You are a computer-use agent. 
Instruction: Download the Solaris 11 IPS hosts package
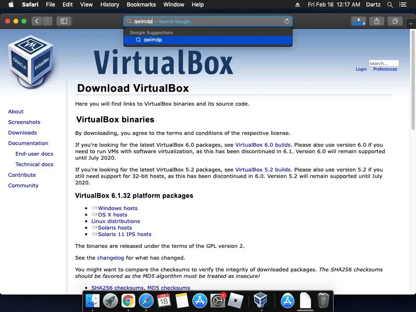coord(125,234)
